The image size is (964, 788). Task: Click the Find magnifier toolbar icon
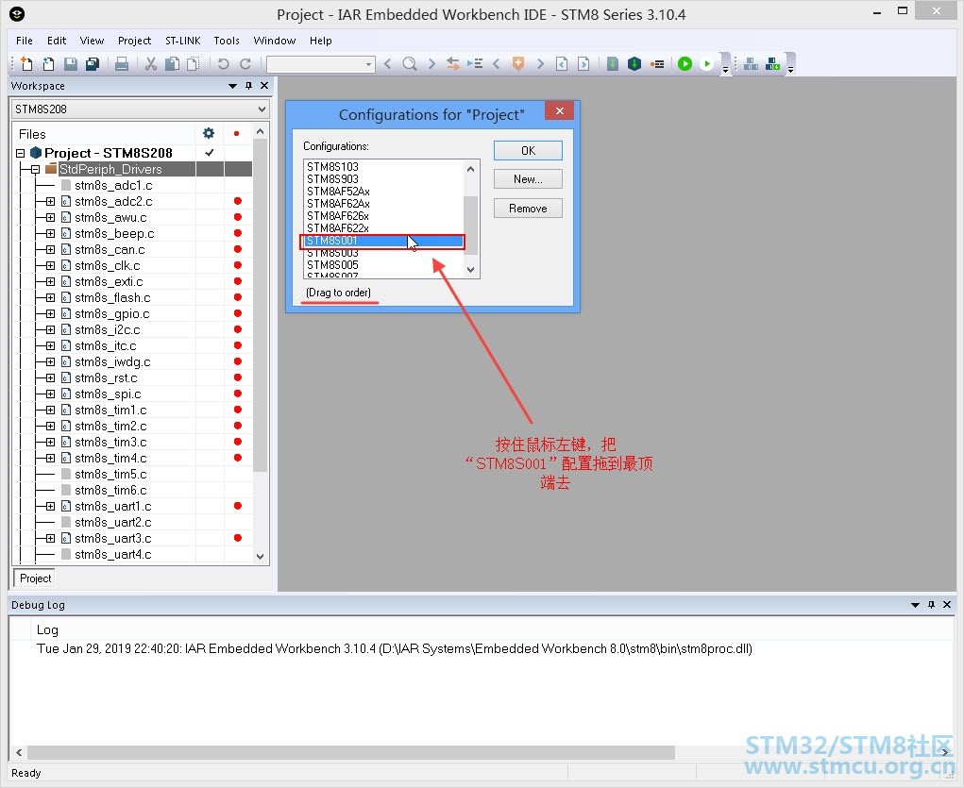410,63
